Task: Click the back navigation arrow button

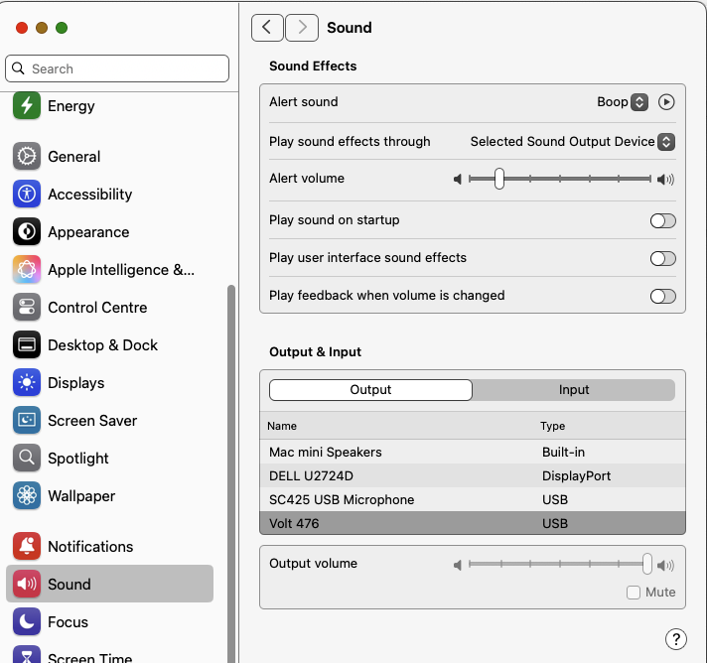Action: [x=267, y=28]
